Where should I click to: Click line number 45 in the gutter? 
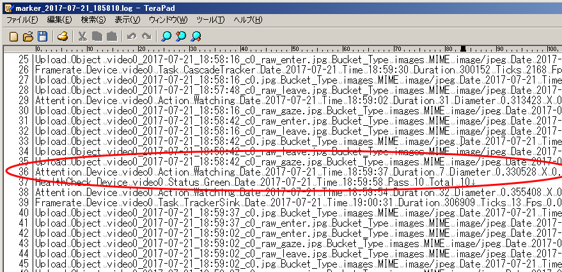(x=24, y=264)
